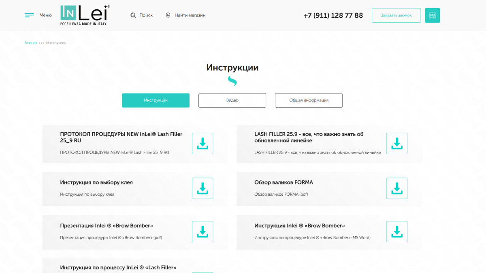
Task: Open the teal store icon button
Action: tap(432, 15)
